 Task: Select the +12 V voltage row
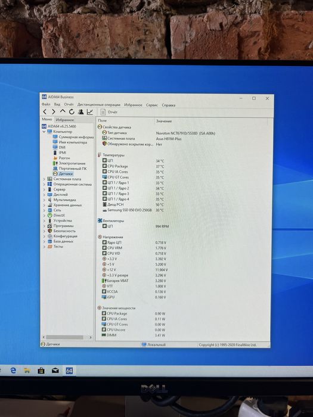(x=135, y=270)
